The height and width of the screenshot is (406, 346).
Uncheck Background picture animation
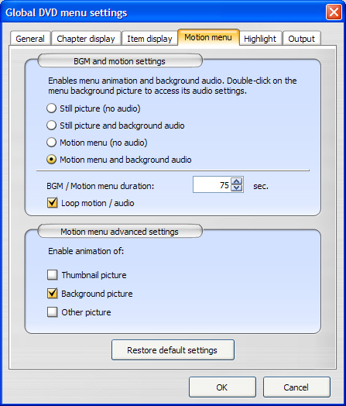pos(52,294)
